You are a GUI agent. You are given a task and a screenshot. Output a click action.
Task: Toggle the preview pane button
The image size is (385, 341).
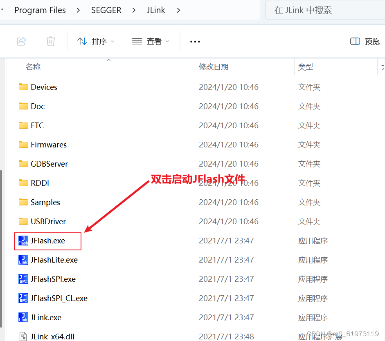coord(365,41)
